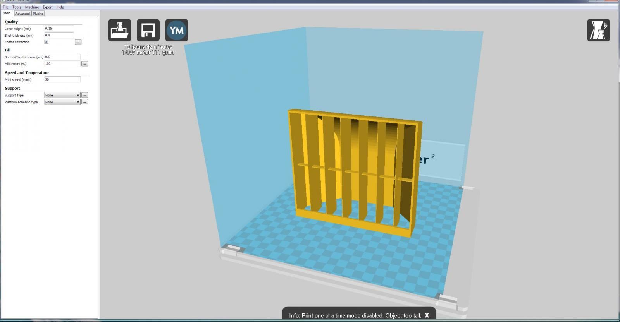Image resolution: width=620 pixels, height=322 pixels.
Task: Click the 'Speed and Temperature' heading
Action: pyautogui.click(x=27, y=72)
